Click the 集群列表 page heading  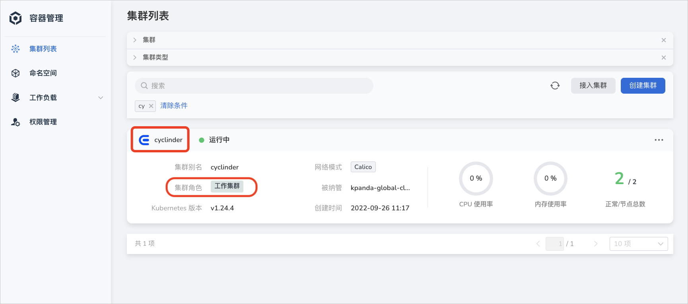point(148,16)
